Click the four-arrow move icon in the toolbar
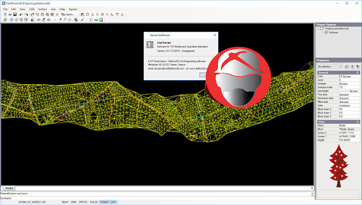362x205 pixels. tap(70, 20)
